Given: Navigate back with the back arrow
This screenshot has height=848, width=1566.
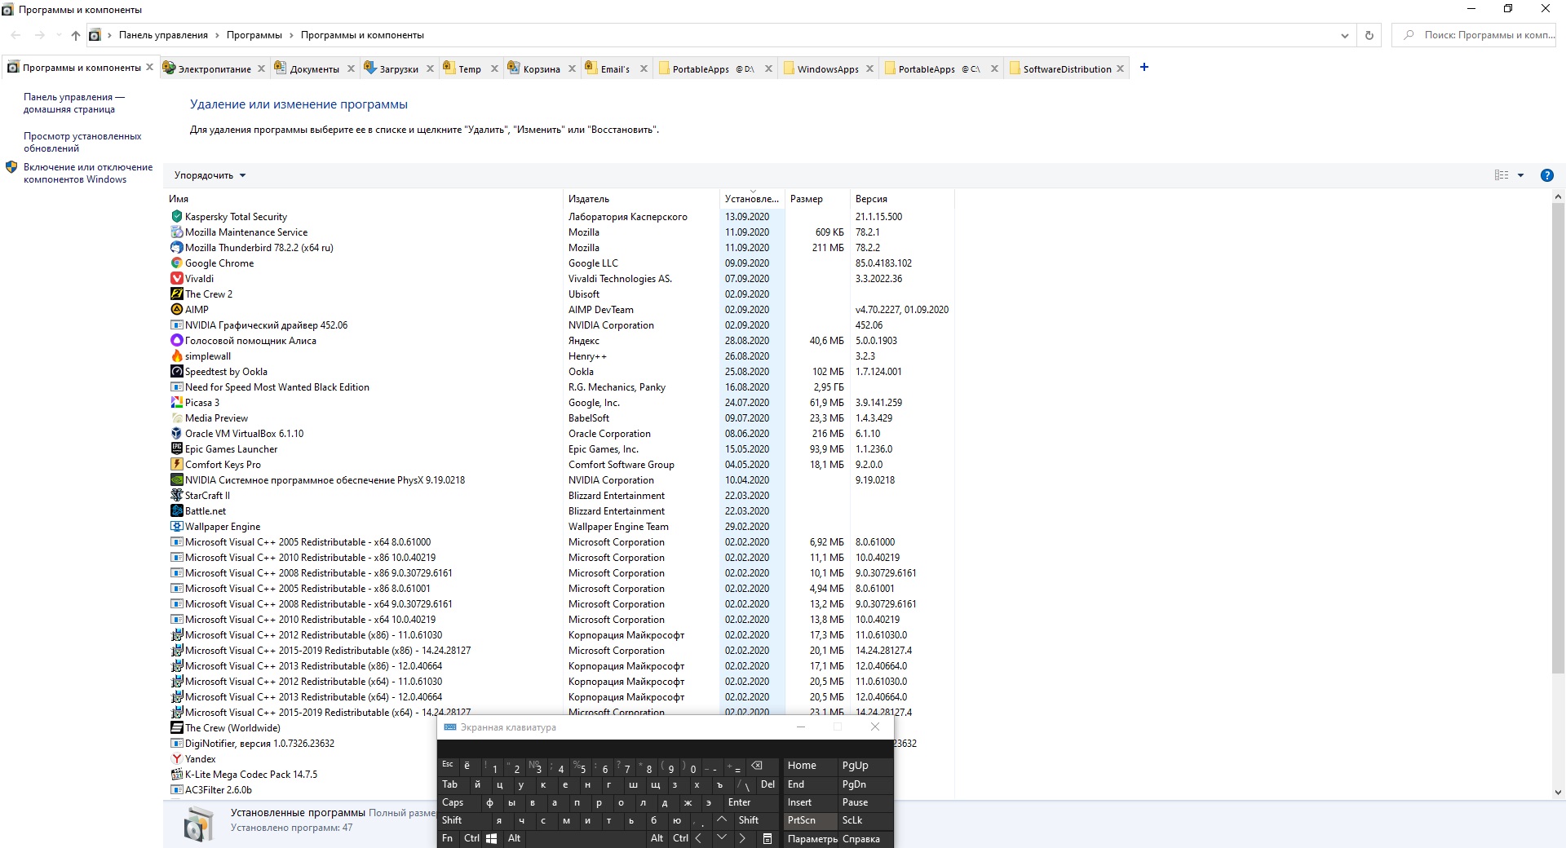Looking at the screenshot, I should click(15, 35).
